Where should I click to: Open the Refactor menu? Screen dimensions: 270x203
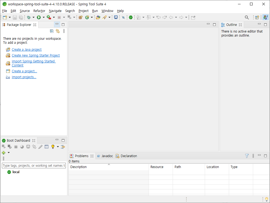pos(39,11)
